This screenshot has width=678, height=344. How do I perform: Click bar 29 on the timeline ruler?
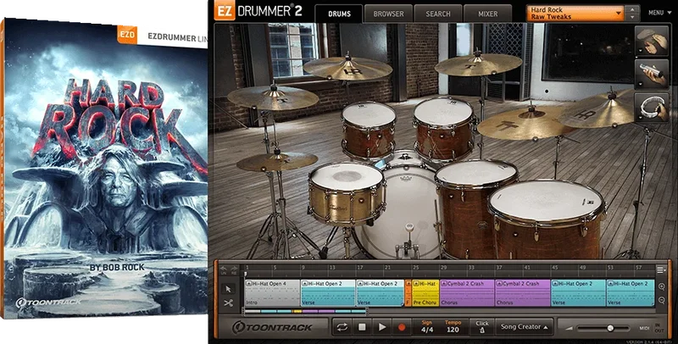tap(442, 268)
